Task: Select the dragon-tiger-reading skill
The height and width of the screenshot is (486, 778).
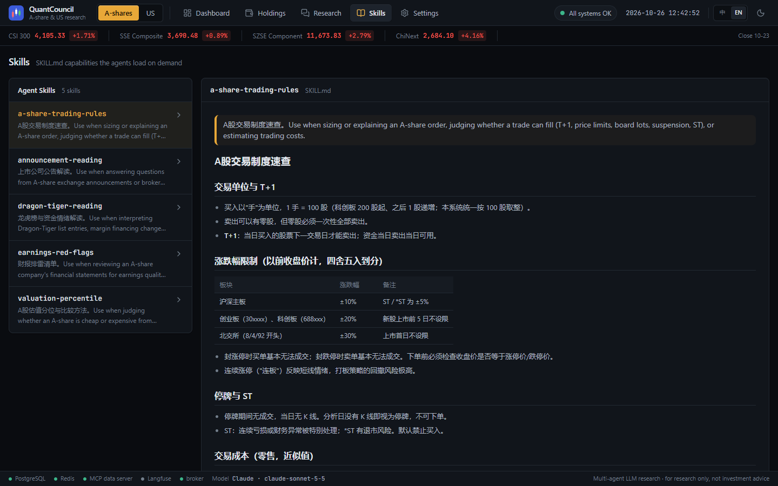Action: click(x=100, y=217)
